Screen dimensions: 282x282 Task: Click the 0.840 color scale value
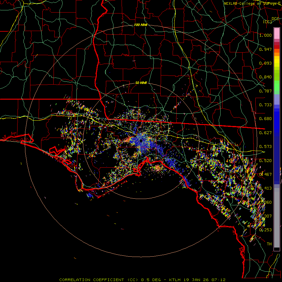[x=265, y=77]
